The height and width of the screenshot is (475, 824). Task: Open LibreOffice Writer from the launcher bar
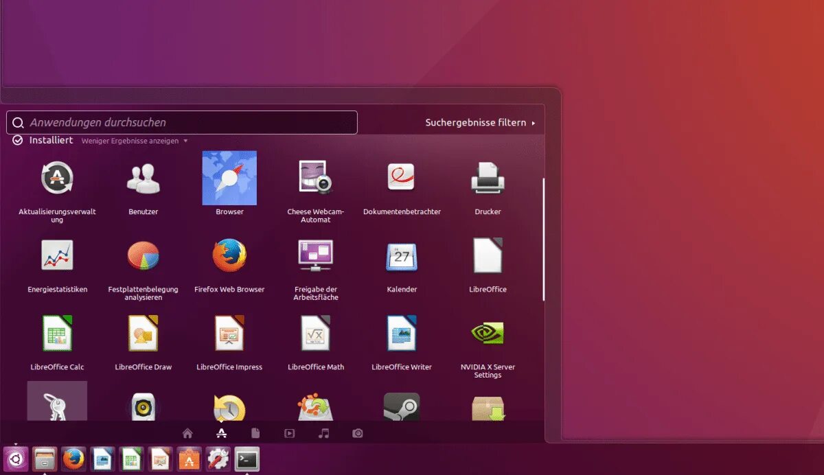pyautogui.click(x=102, y=459)
